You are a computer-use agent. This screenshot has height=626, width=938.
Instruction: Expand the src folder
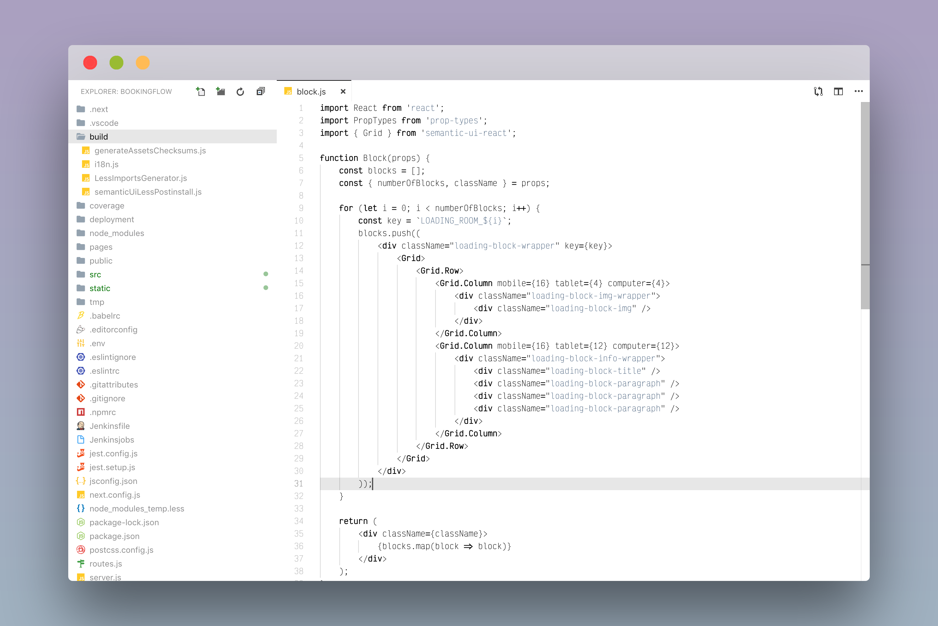click(95, 274)
